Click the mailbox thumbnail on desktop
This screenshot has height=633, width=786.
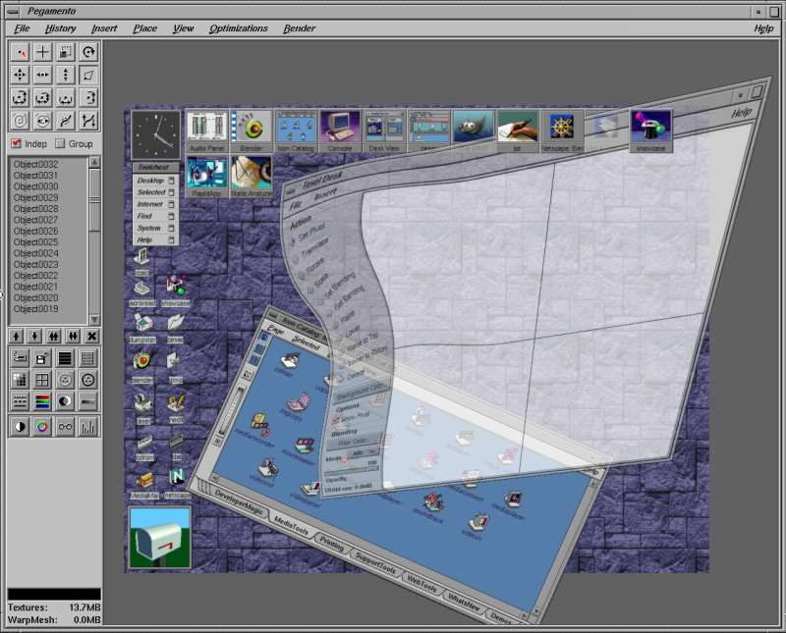point(160,538)
